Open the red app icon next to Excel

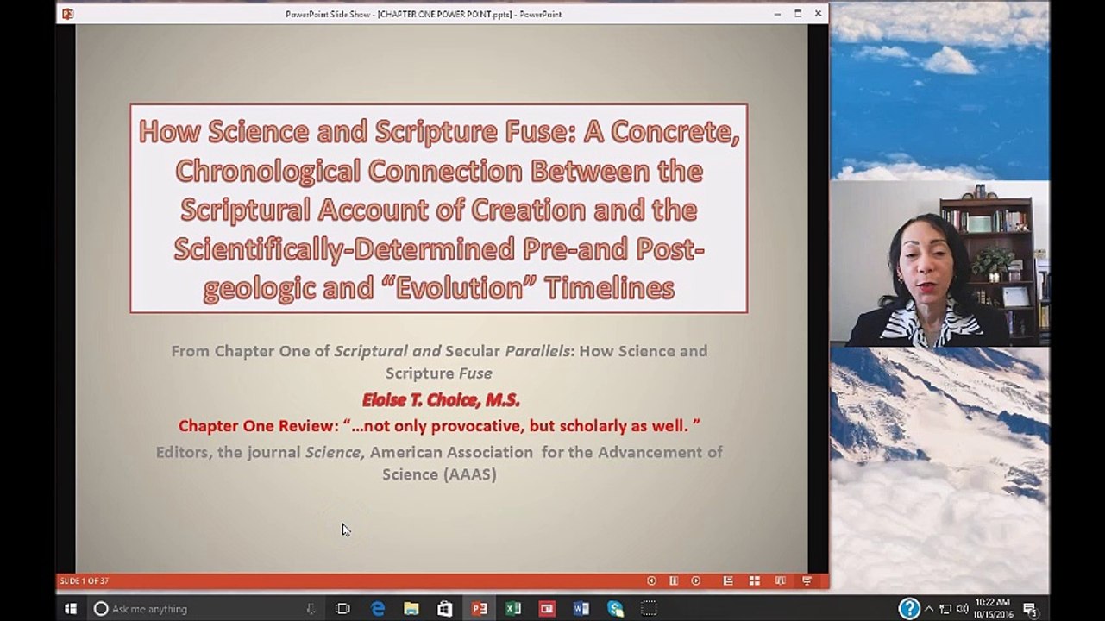(547, 608)
